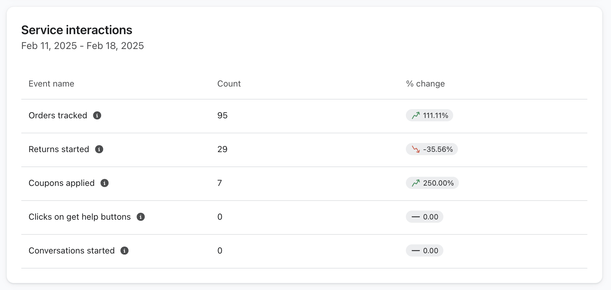This screenshot has width=611, height=290.
Task: Click the 250.00% change badge
Action: [432, 183]
